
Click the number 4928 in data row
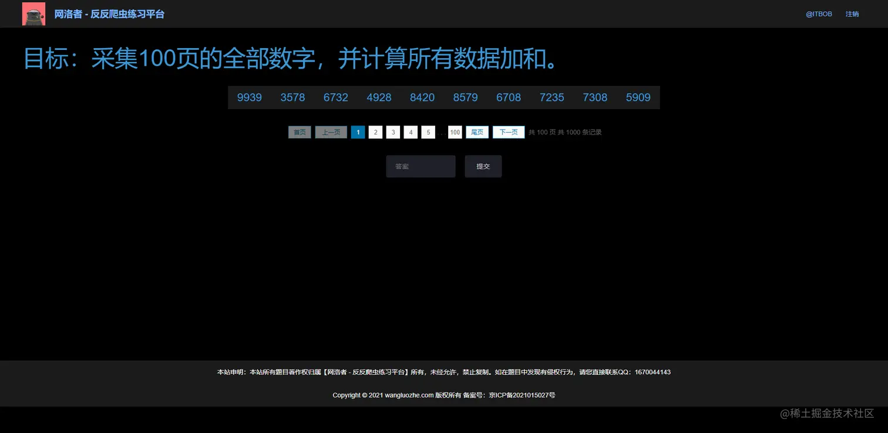[379, 97]
